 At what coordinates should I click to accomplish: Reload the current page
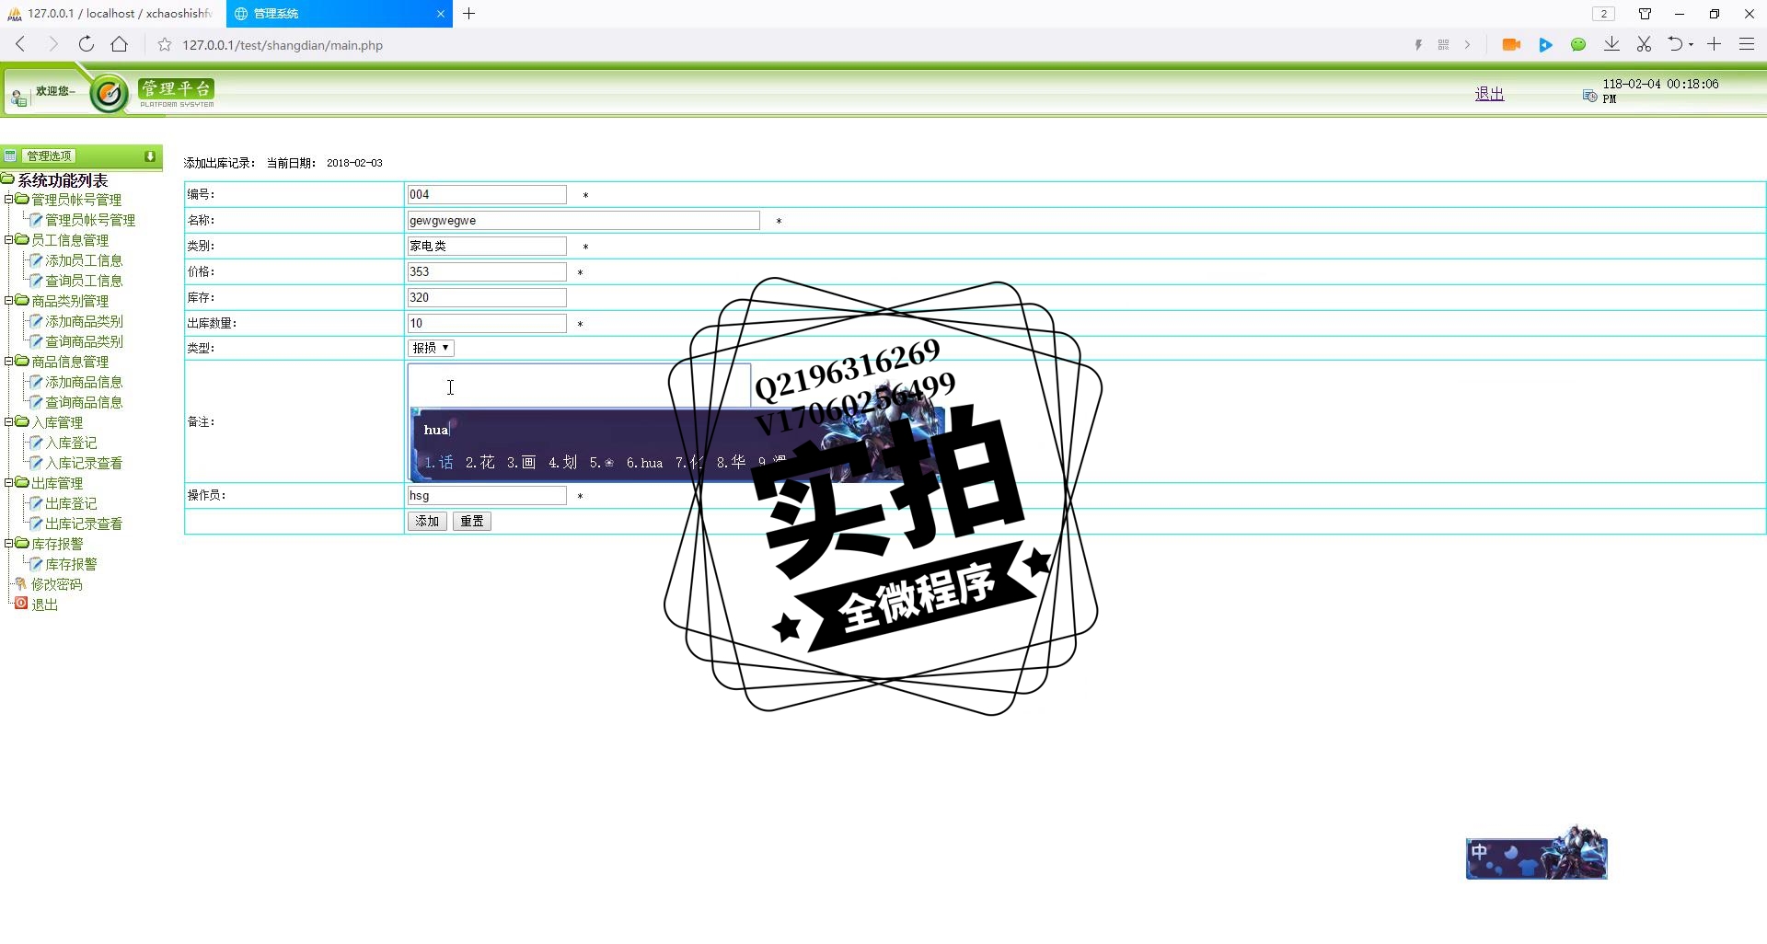86,44
